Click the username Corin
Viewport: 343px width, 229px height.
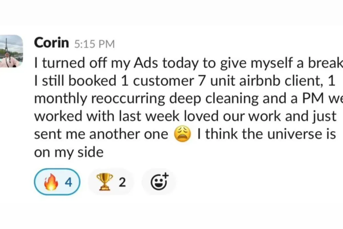click(51, 43)
